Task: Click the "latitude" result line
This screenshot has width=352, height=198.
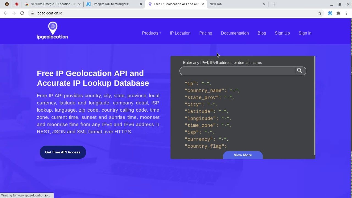Action: pos(207,111)
